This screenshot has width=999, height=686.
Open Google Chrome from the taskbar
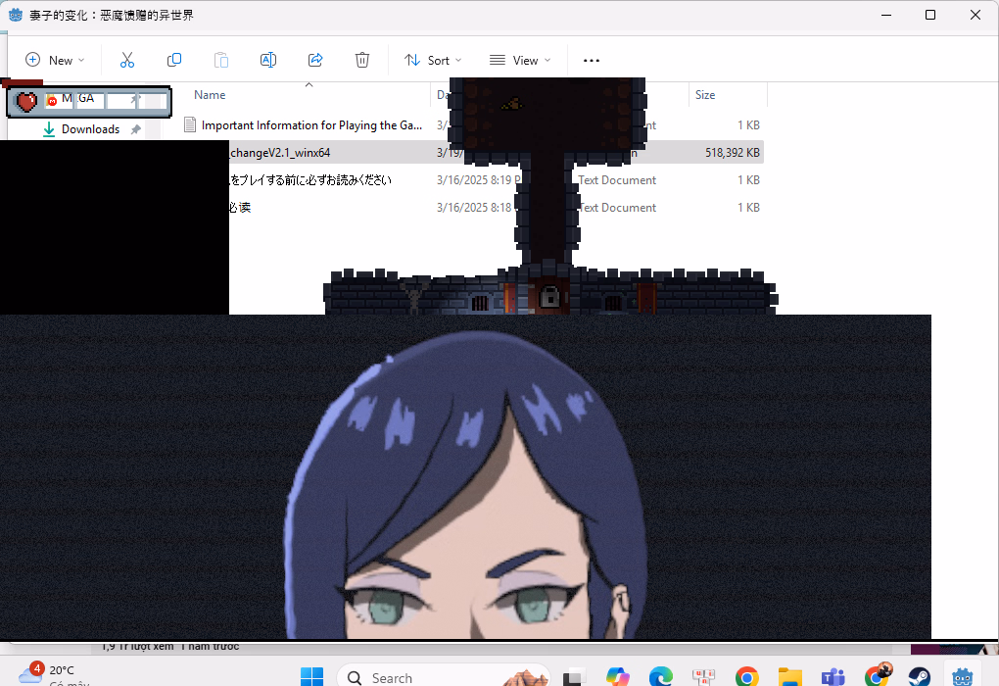(747, 677)
